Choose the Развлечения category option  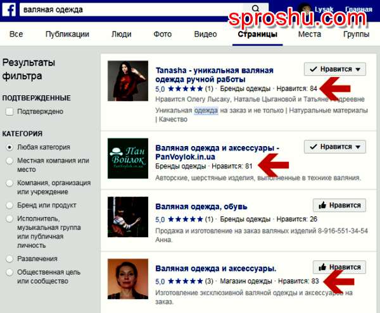(9, 259)
